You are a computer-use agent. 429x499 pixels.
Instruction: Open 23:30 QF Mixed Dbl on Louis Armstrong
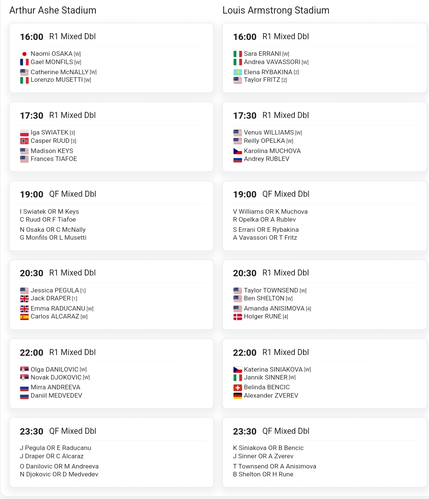click(325, 452)
